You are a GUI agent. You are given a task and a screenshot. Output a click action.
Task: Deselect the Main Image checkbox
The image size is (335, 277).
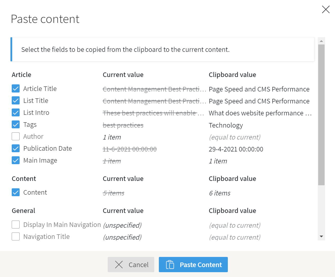click(x=16, y=160)
